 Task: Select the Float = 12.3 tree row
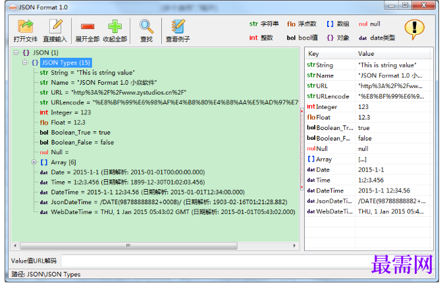63,123
